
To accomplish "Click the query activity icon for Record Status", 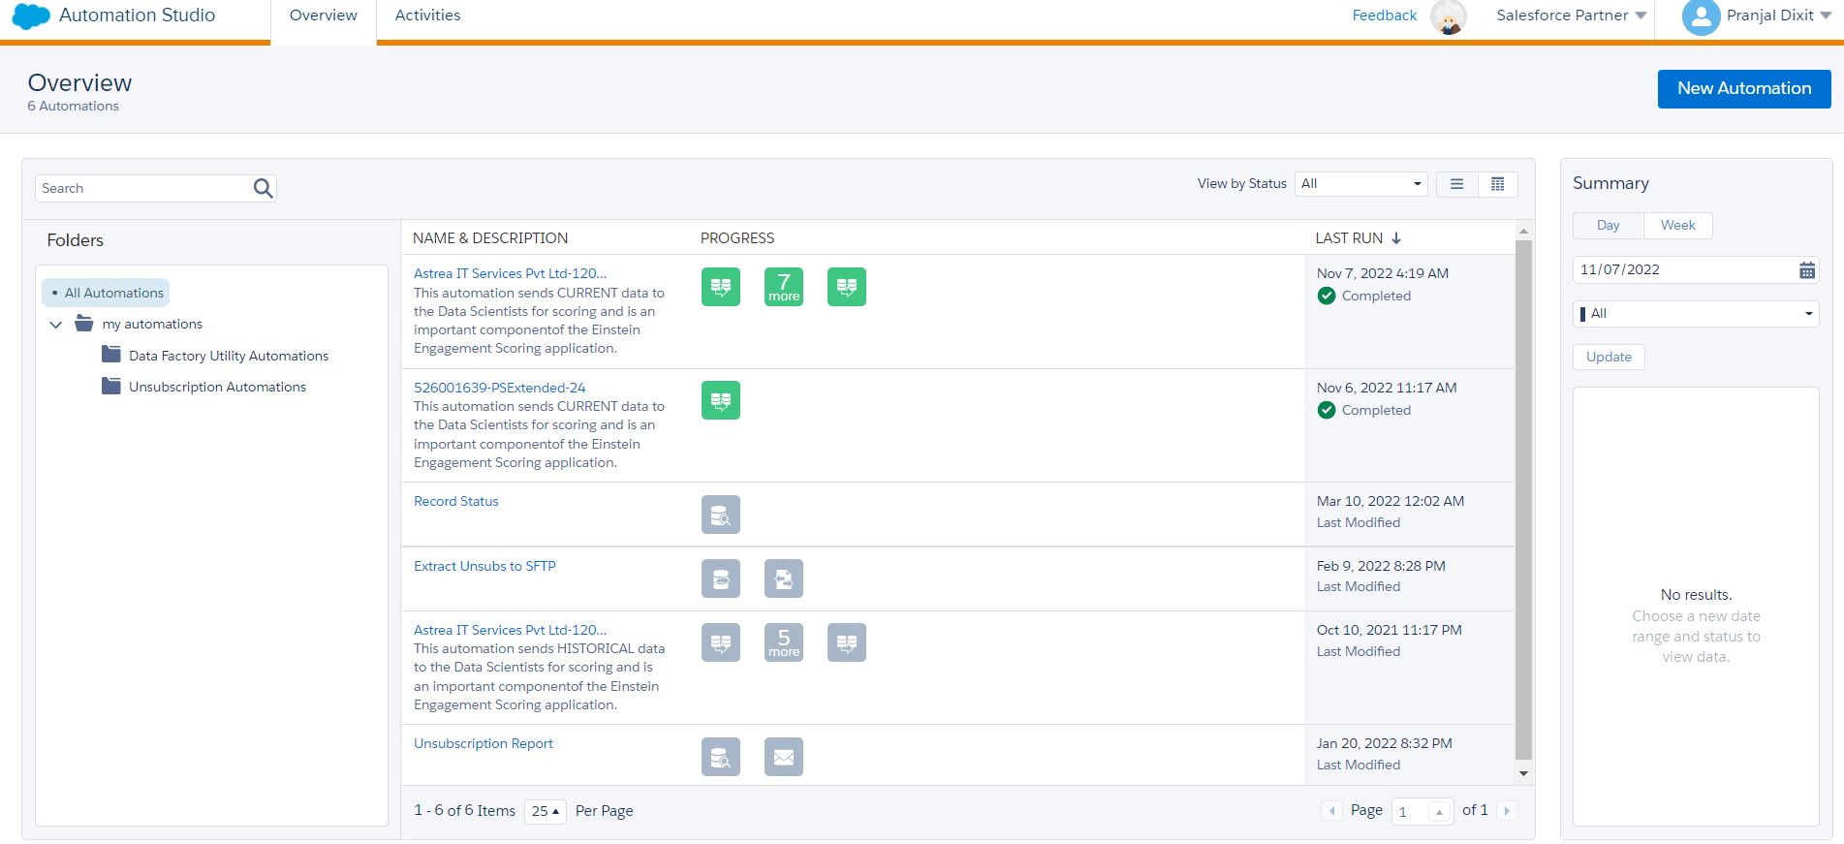I will [721, 515].
